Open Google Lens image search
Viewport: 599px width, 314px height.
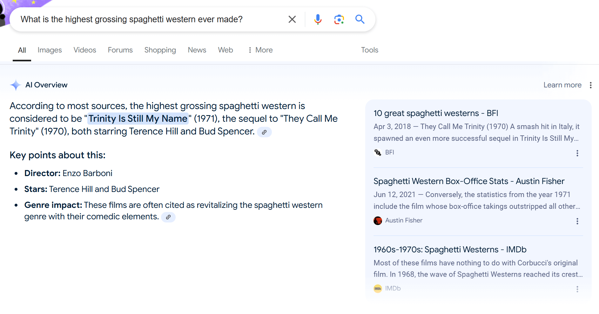(339, 19)
